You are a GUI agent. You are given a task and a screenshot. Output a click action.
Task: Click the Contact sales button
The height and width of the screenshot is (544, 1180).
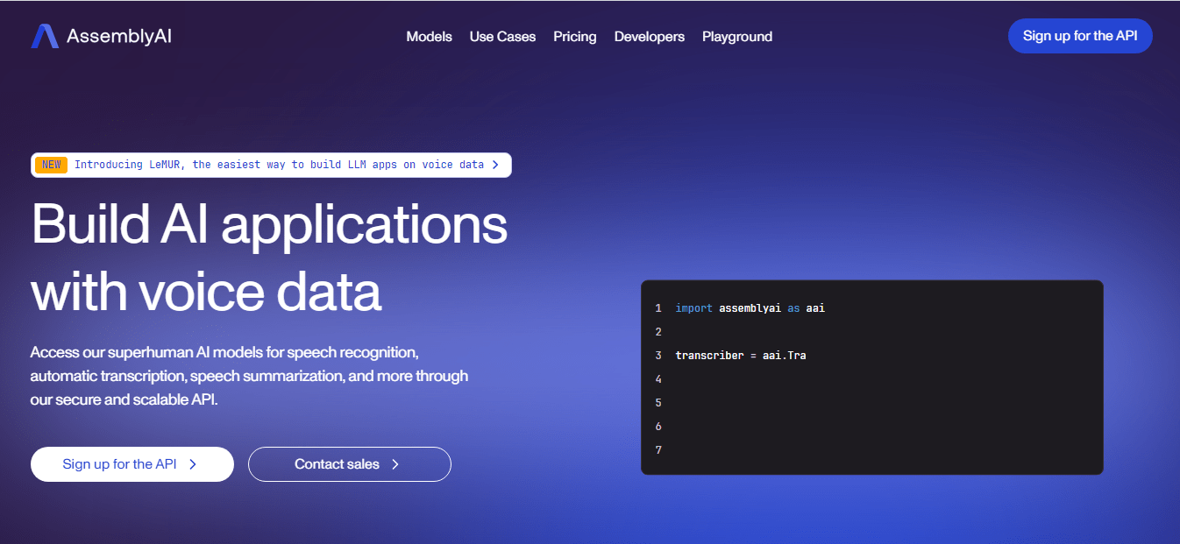coord(350,464)
